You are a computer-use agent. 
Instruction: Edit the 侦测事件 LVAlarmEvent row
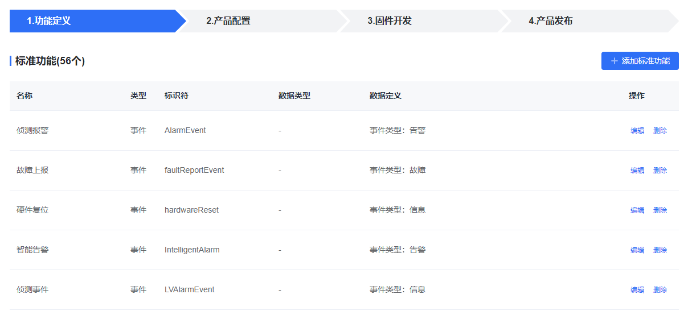637,289
